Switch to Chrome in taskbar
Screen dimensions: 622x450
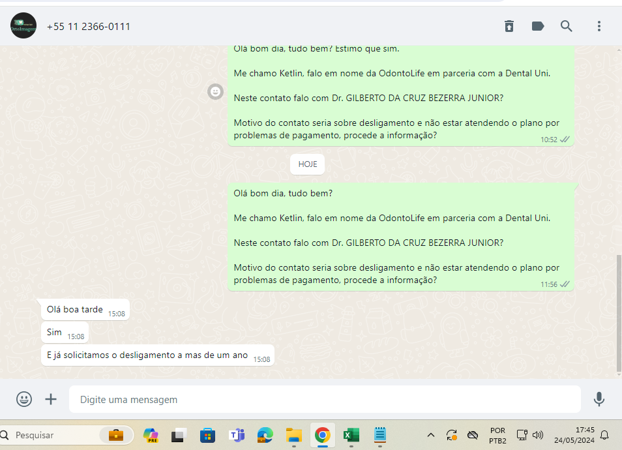323,435
